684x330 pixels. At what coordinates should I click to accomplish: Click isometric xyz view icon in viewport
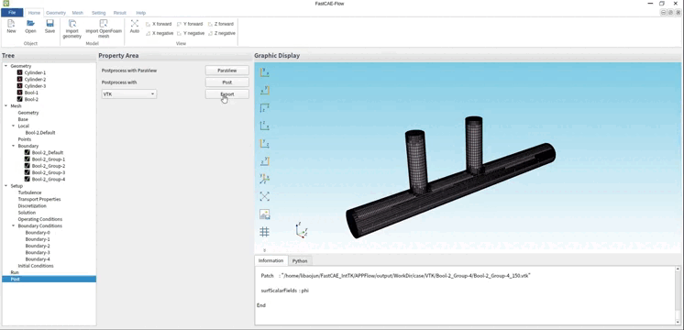point(264,179)
